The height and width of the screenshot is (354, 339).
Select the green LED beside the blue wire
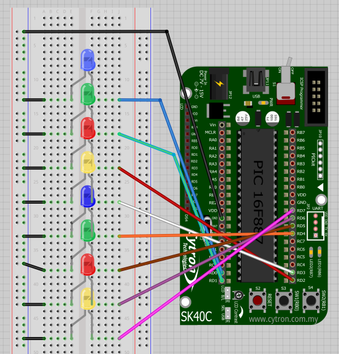(x=88, y=94)
